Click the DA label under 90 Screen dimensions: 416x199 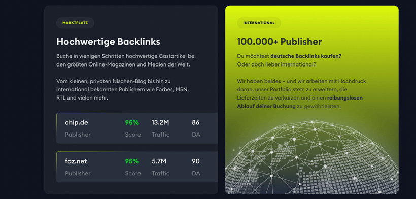pos(196,173)
